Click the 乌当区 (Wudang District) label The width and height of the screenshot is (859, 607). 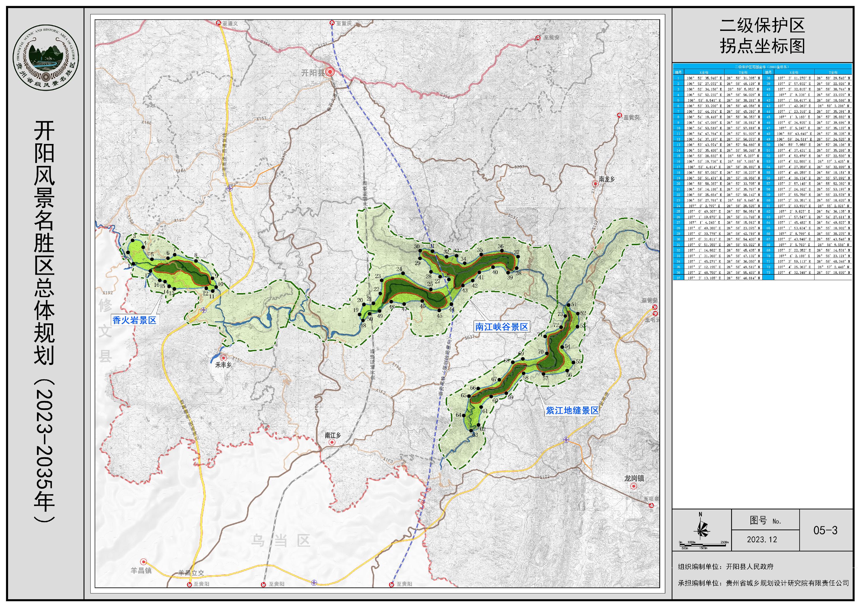(281, 541)
